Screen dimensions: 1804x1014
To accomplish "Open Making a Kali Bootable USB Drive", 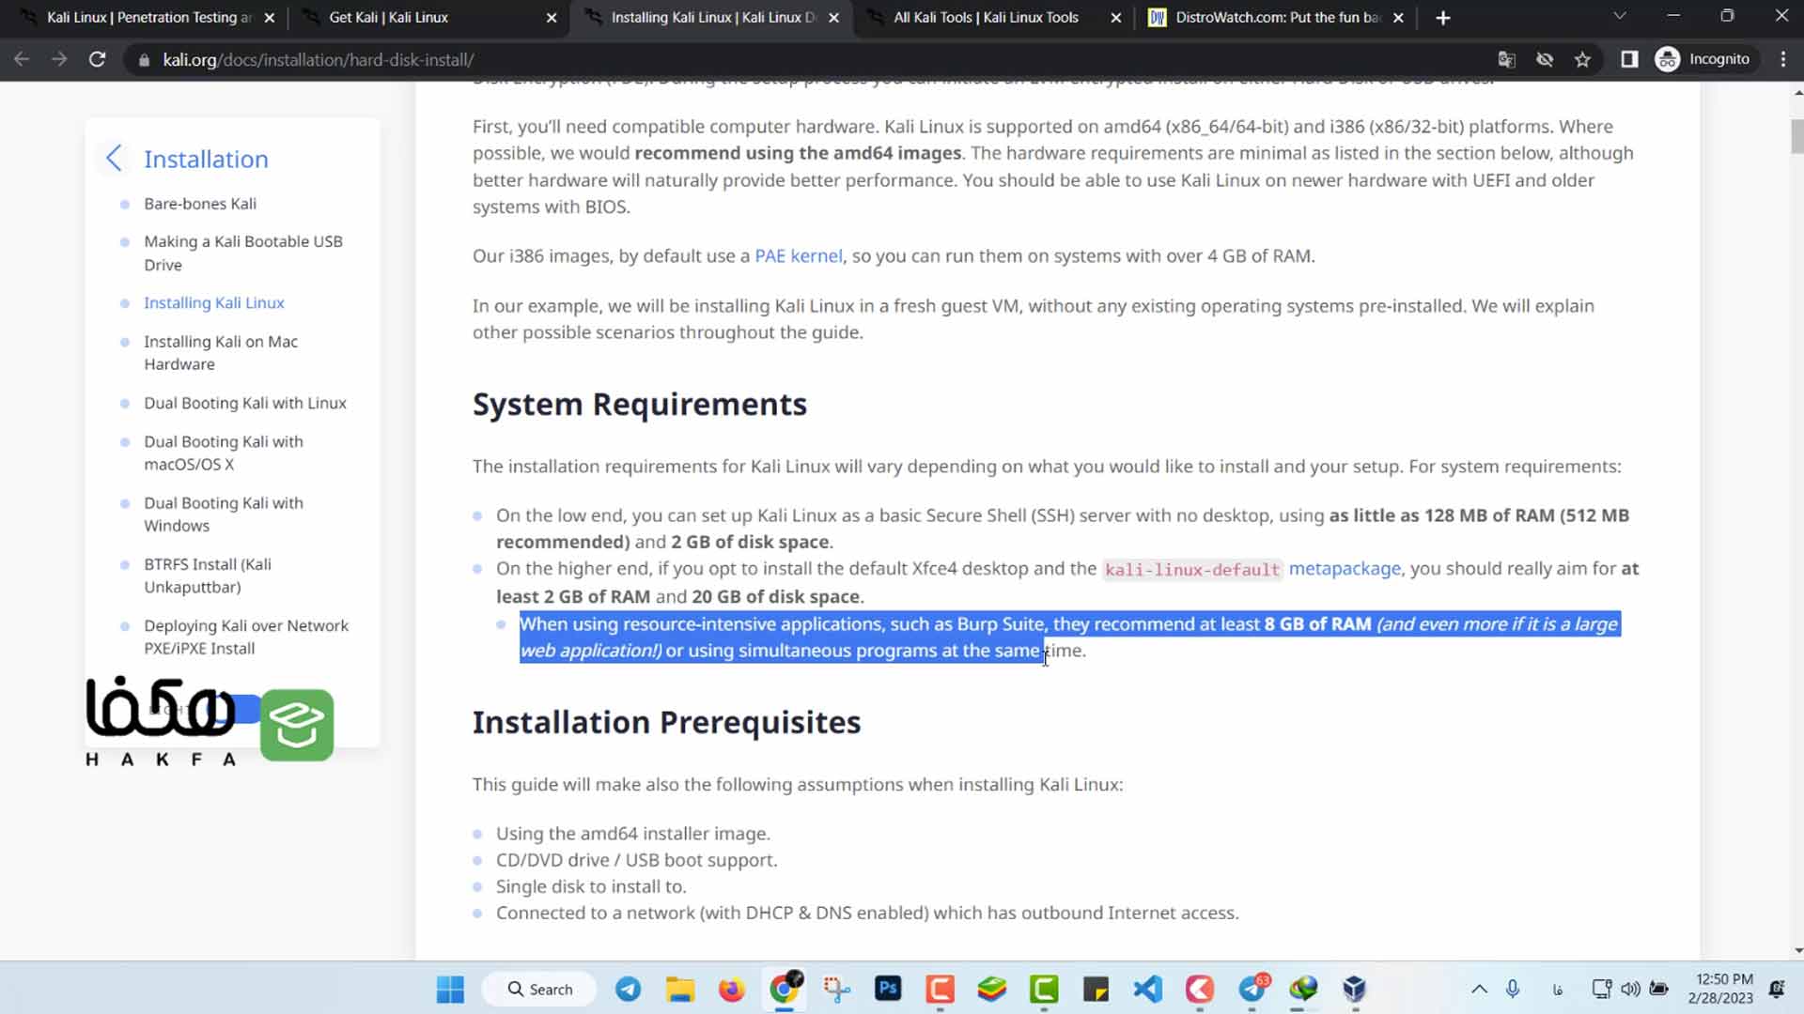I will 243,253.
